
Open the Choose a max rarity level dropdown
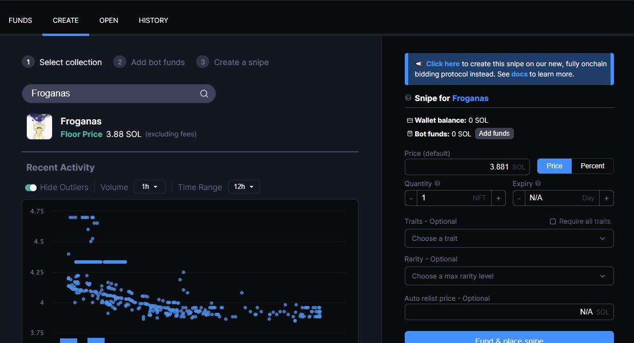(509, 276)
